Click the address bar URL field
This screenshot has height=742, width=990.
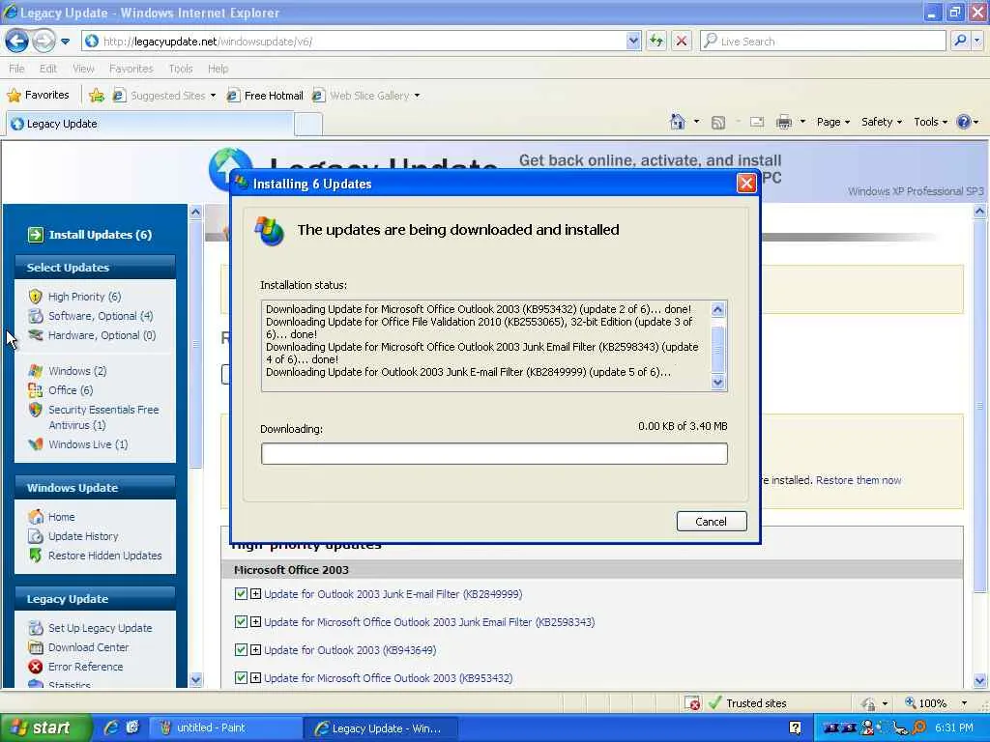(354, 42)
